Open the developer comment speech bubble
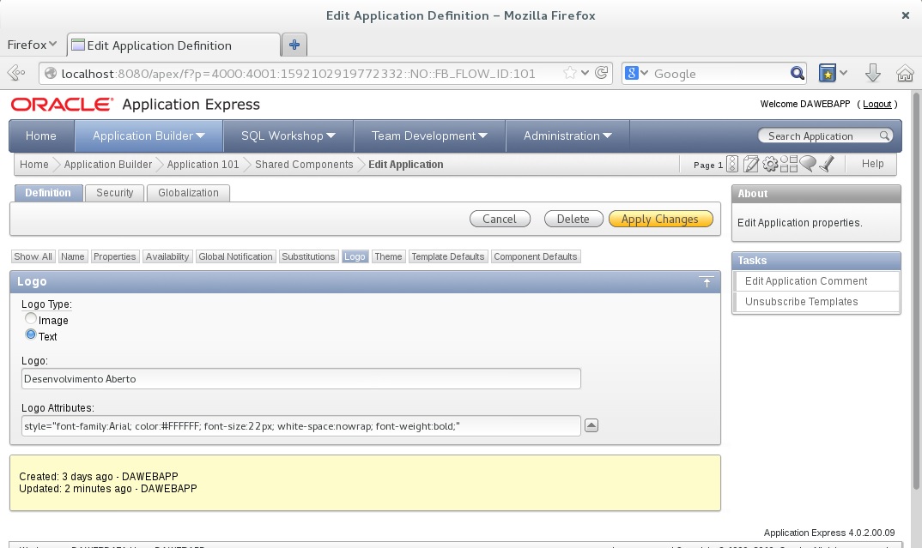This screenshot has width=922, height=548. click(807, 164)
